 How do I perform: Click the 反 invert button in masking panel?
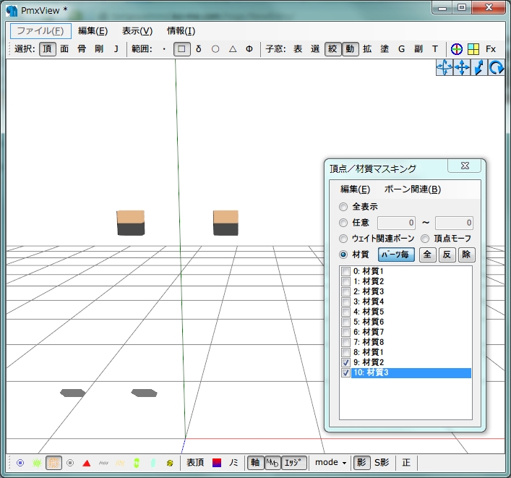(447, 255)
